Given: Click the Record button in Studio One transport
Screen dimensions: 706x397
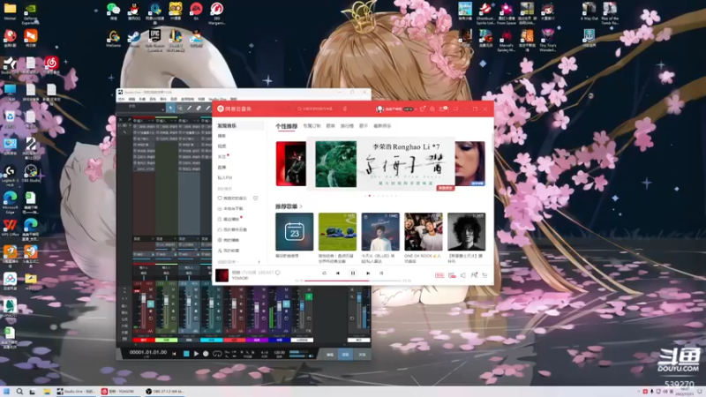Looking at the screenshot, I should pos(206,354).
